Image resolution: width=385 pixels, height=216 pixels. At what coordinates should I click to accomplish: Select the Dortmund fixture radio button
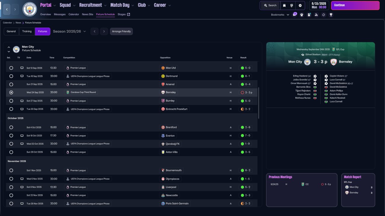coord(11,76)
